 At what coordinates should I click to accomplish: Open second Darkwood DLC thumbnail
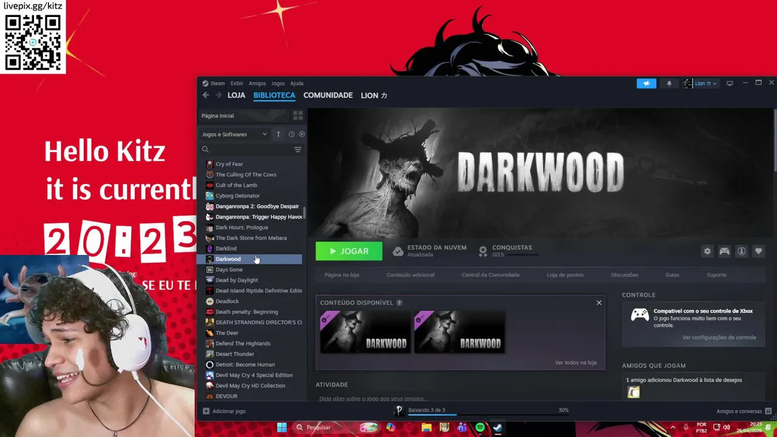460,332
